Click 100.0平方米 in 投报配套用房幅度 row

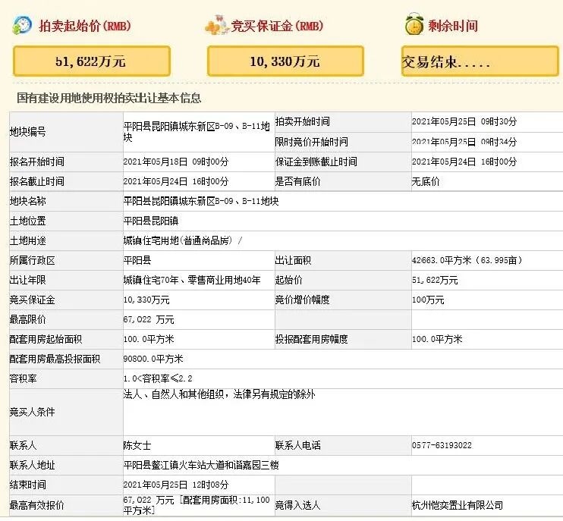pos(437,340)
